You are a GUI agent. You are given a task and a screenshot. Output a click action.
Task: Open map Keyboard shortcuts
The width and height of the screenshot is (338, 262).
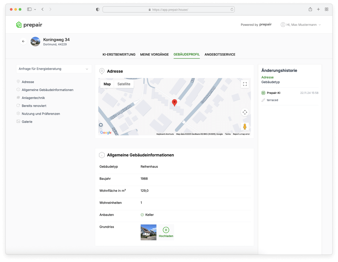tap(165, 134)
